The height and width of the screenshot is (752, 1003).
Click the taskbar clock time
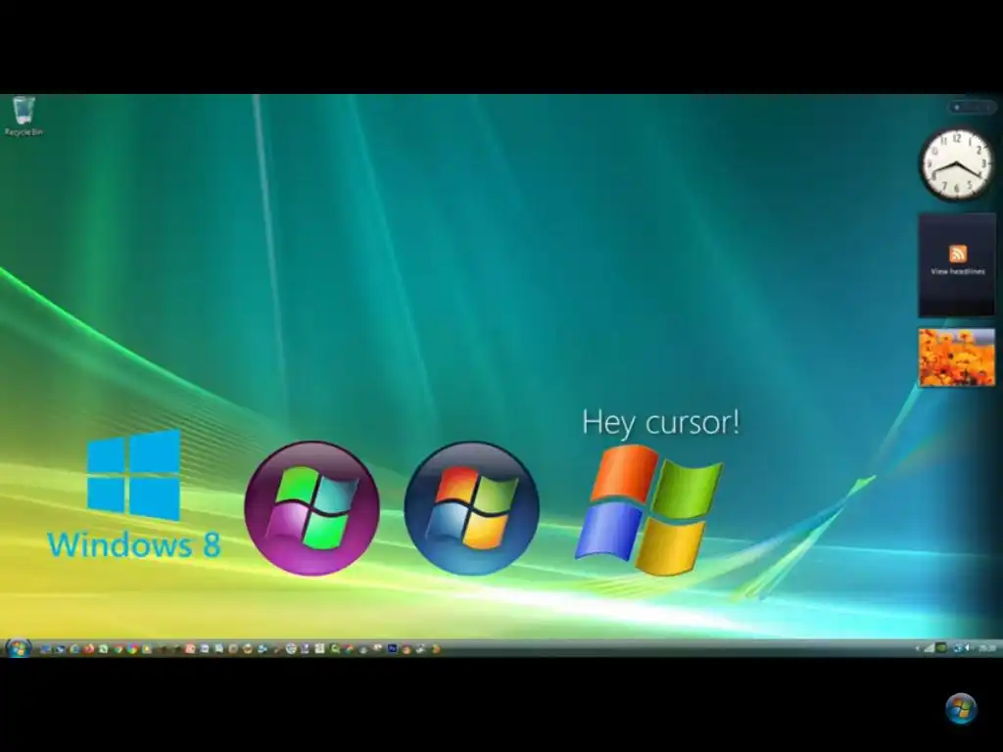point(987,648)
